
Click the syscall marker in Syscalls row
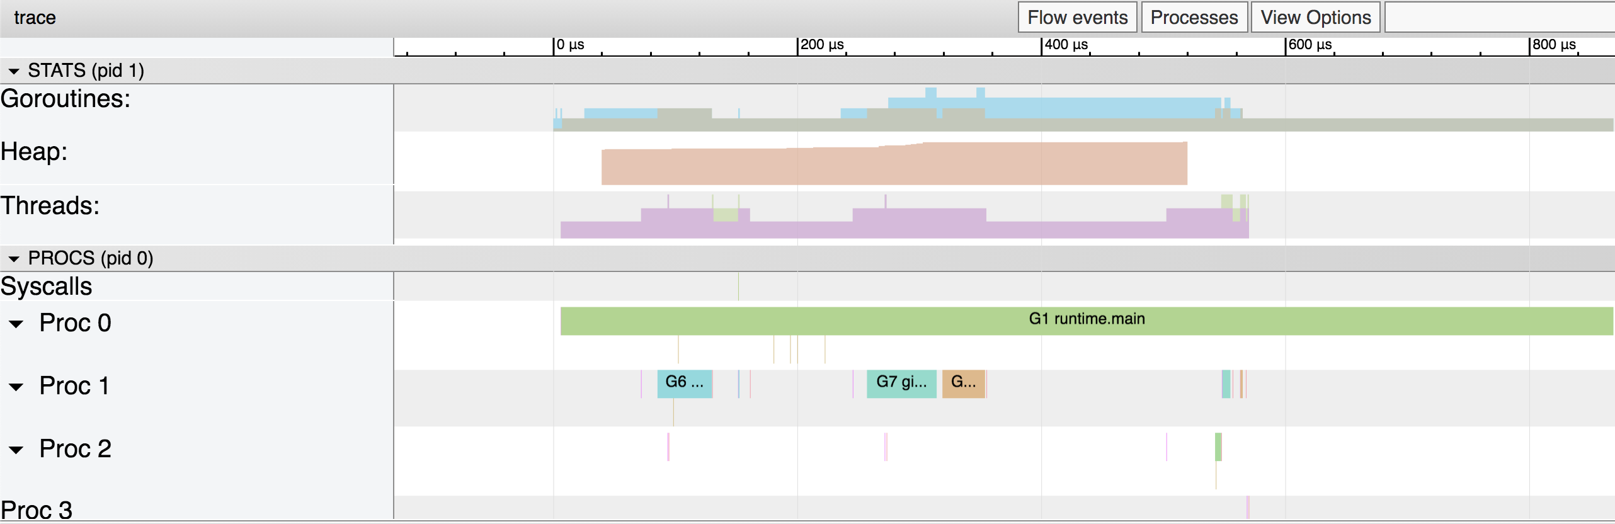click(738, 287)
